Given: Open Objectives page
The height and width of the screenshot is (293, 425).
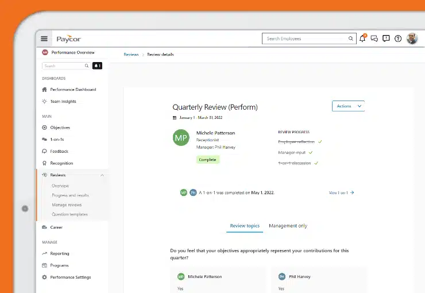Looking at the screenshot, I should (60, 128).
